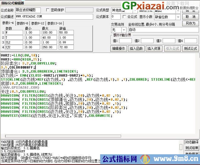Click the parameter 2 name field T
Image resolution: width=200 pixels, height=165 pixels.
[14, 37]
